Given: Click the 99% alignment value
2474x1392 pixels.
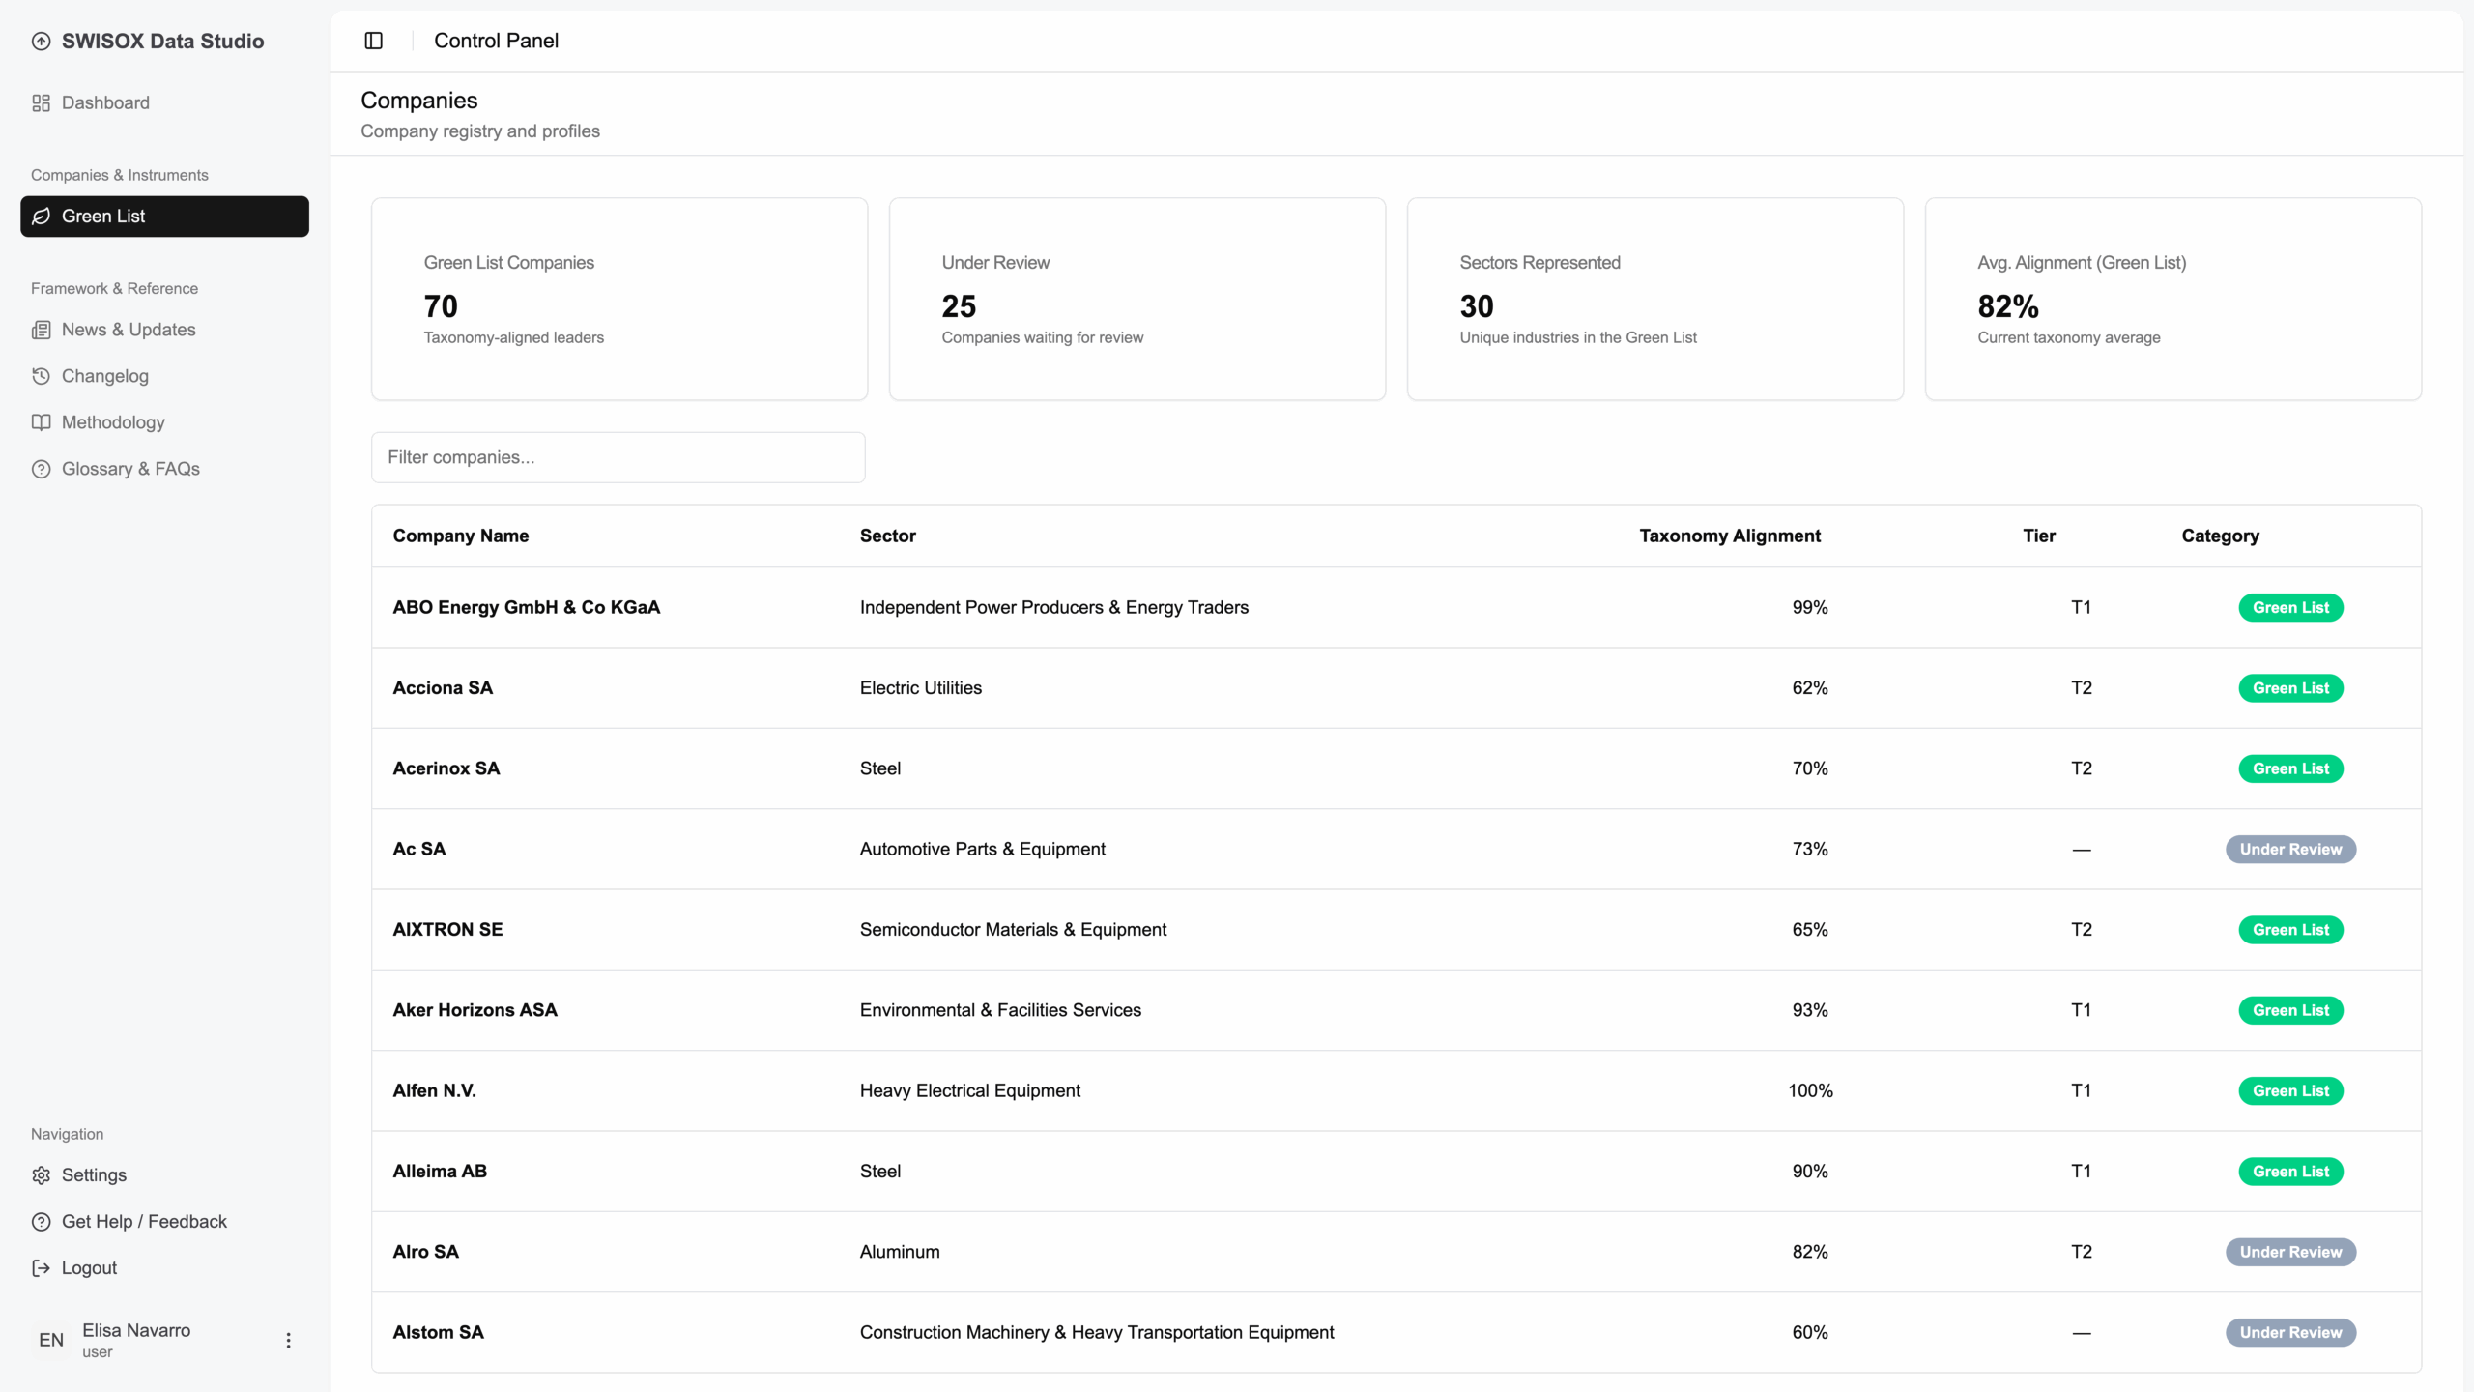Looking at the screenshot, I should (x=1810, y=607).
